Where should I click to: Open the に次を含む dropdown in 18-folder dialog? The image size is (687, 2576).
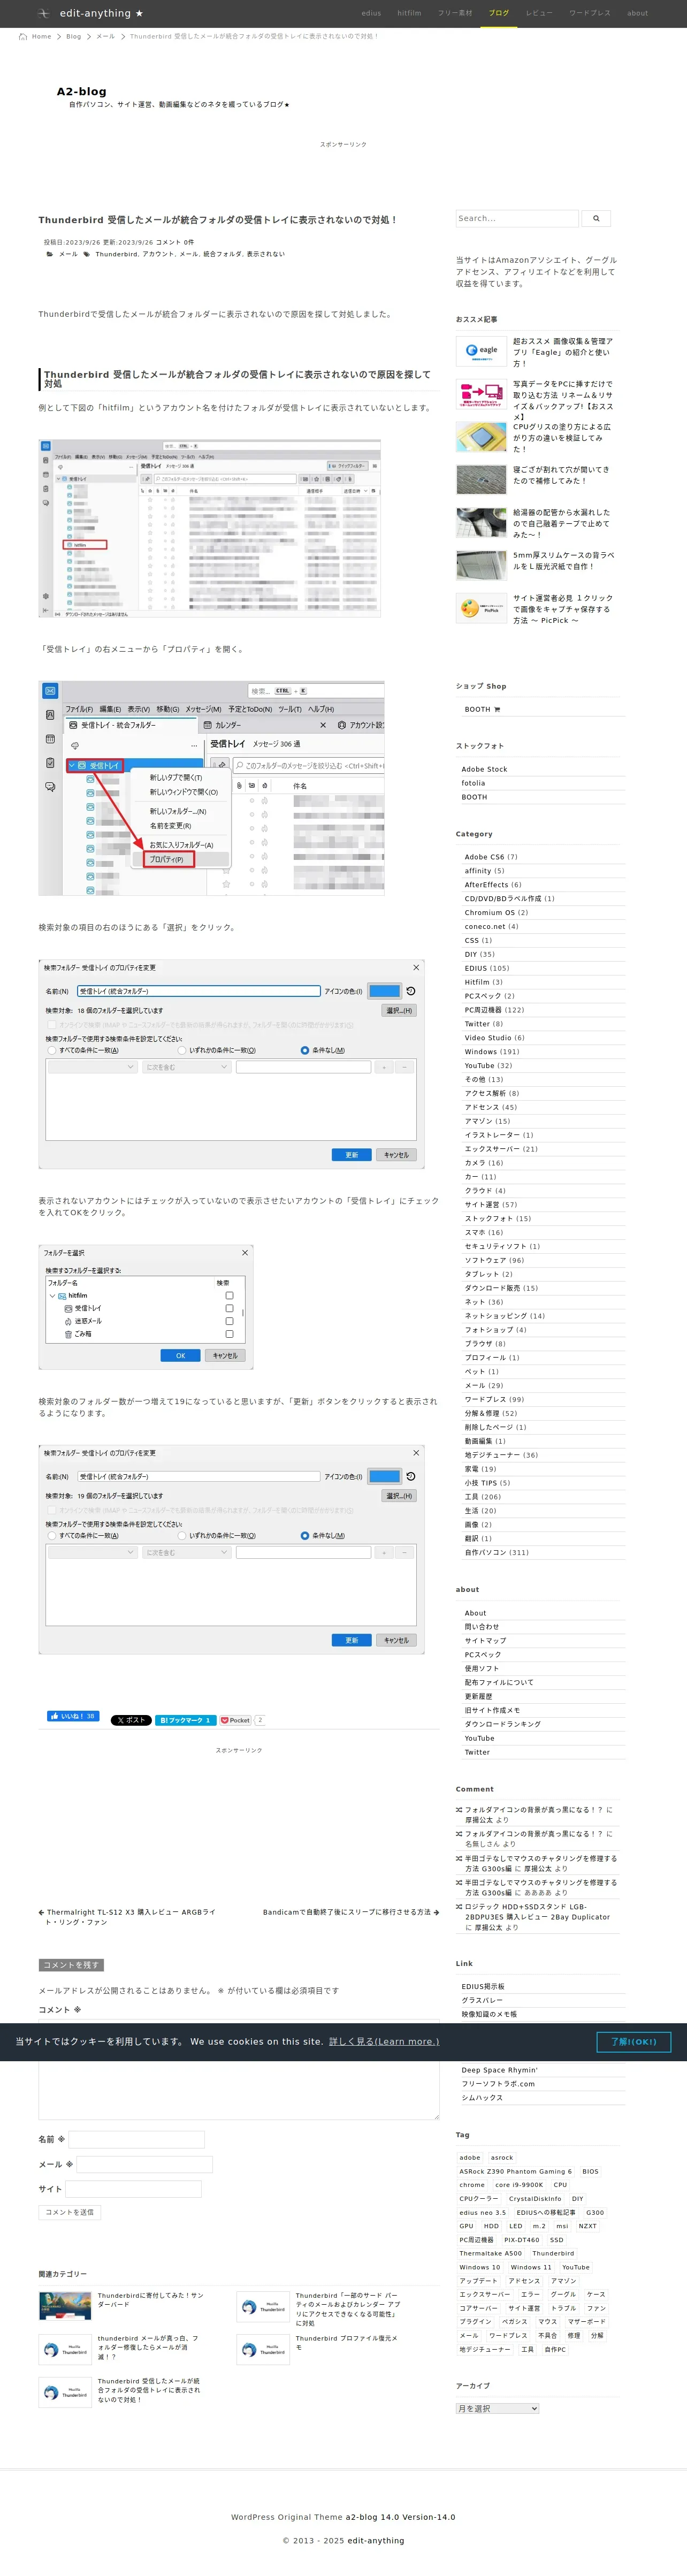pos(187,1067)
